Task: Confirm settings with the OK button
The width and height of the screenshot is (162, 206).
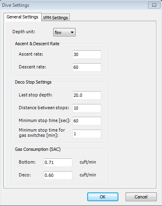Action: pos(103,197)
